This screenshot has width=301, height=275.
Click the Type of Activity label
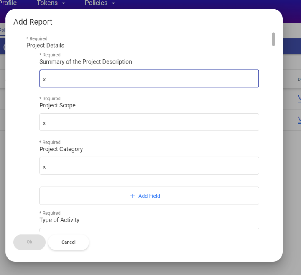point(59,220)
